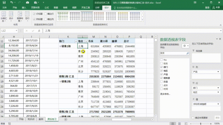This screenshot has height=125, width=223.
Task: Click the confirm checkmark in formula bar
Action: [x=33, y=31]
